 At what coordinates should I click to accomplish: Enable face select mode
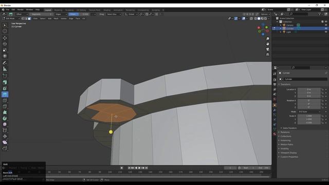click(x=29, y=18)
